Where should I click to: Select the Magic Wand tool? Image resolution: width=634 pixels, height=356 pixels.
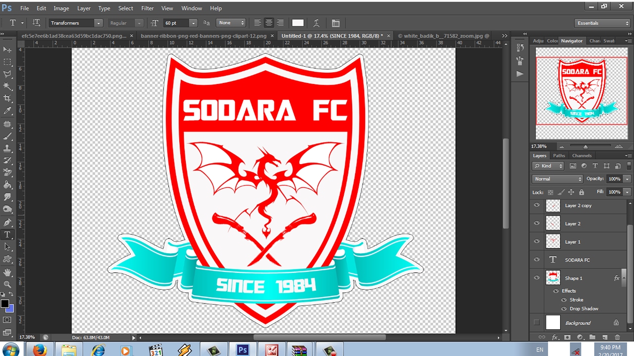pyautogui.click(x=7, y=86)
